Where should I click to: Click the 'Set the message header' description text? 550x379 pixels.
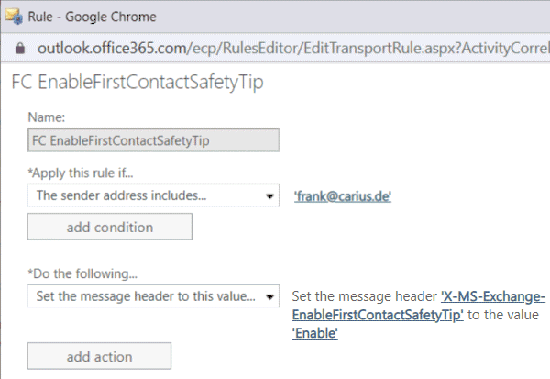point(364,296)
